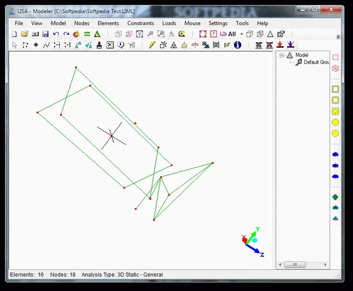Click the green cross shape icon in sidebar
Image resolution: width=353 pixels, height=291 pixels.
click(x=335, y=198)
